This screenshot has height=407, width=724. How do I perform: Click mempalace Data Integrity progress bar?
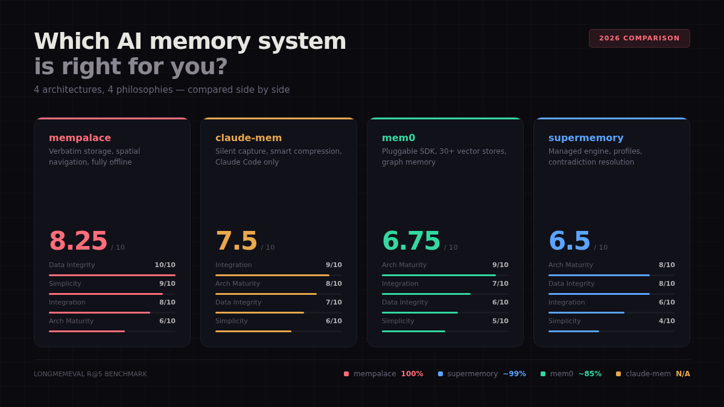click(x=112, y=275)
